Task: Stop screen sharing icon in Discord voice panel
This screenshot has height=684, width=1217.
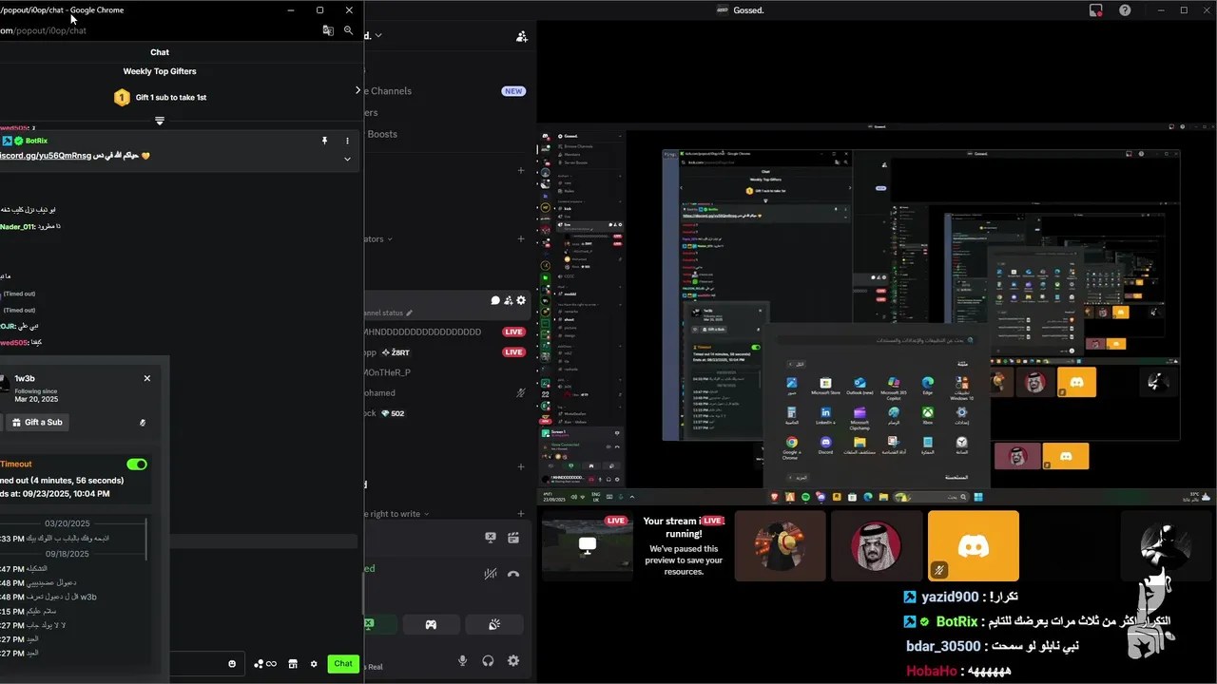Action: pos(491,538)
